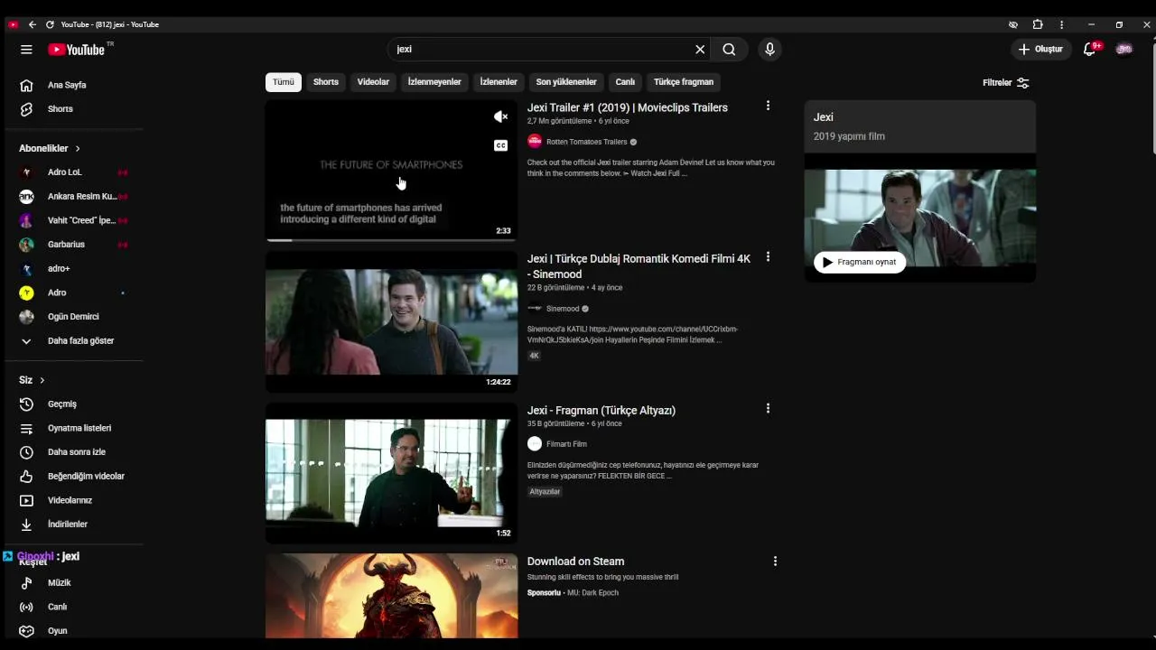Click the YouTube logo
The height and width of the screenshot is (650, 1156).
pyautogui.click(x=77, y=50)
